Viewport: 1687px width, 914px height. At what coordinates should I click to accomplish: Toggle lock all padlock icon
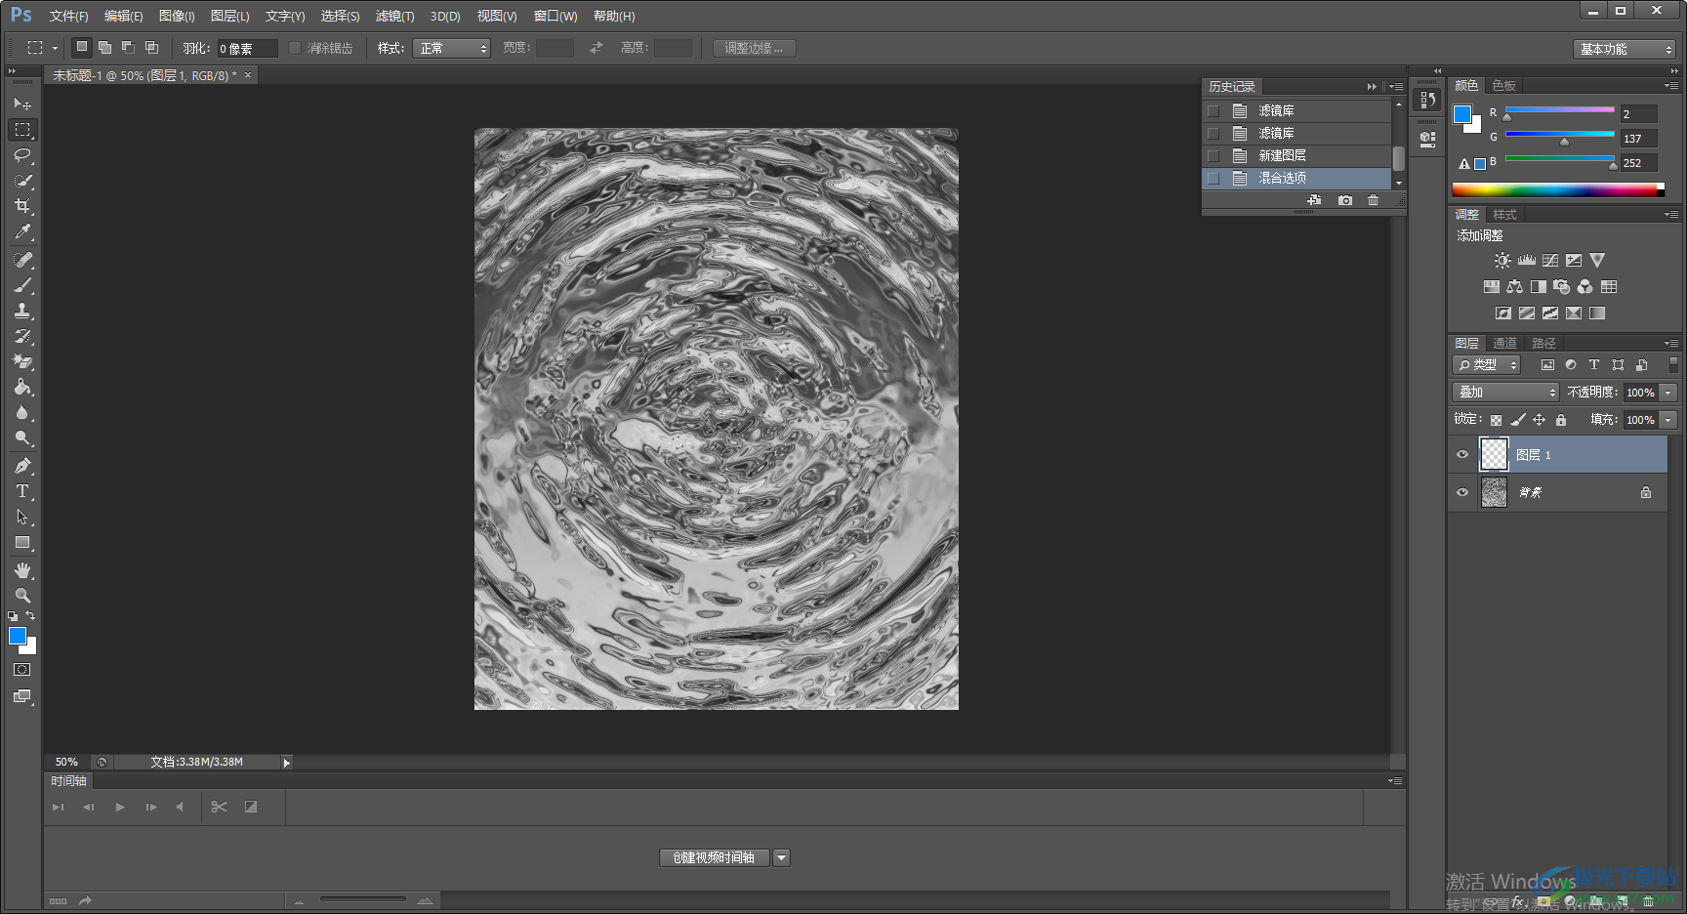point(1561,420)
